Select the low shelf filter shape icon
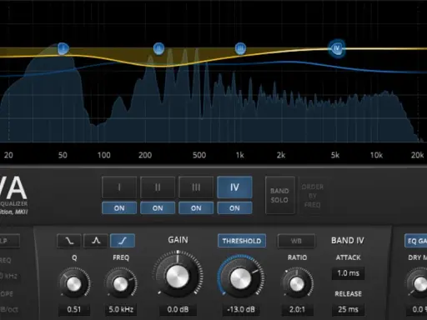 click(x=69, y=241)
